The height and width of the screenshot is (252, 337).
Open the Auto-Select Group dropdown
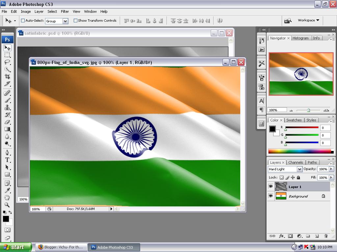click(65, 21)
